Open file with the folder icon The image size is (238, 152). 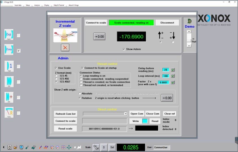click(15, 147)
